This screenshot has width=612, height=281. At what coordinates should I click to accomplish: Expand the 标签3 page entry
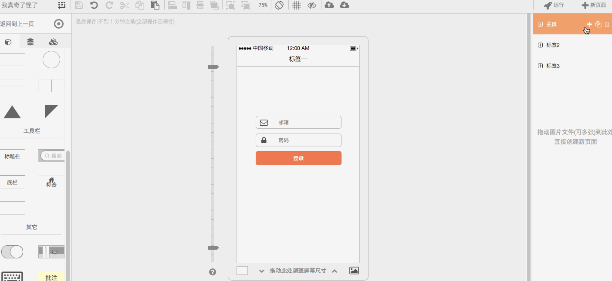click(x=540, y=66)
